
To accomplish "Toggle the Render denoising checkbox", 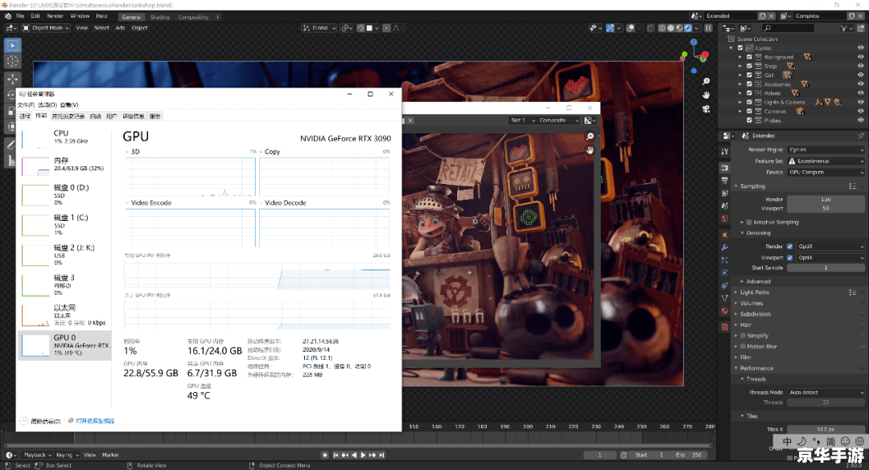I will click(790, 247).
